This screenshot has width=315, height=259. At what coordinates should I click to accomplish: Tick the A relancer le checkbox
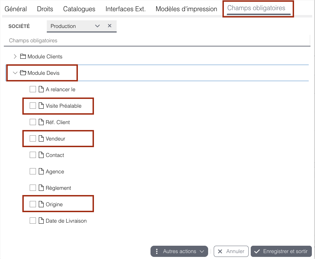(33, 89)
